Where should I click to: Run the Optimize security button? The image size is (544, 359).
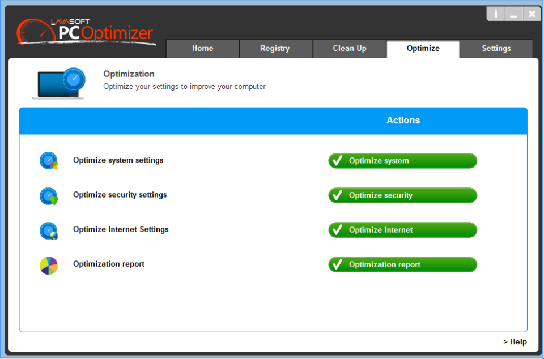coord(403,195)
